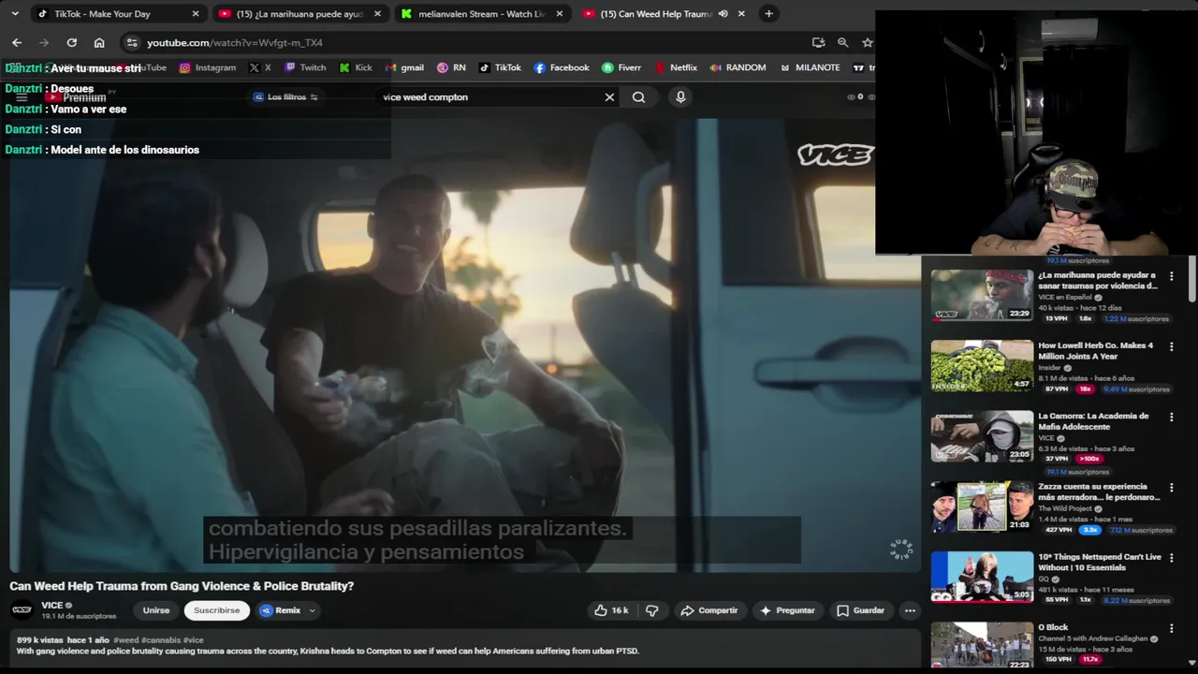1198x674 pixels.
Task: View site information for youtube.com
Action: click(x=132, y=42)
